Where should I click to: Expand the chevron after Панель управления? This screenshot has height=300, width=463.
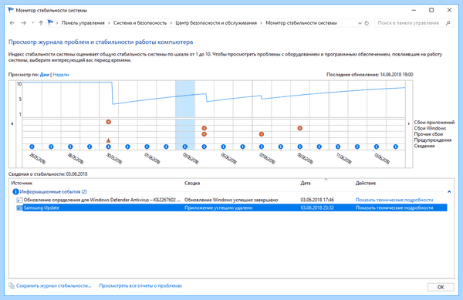[109, 23]
